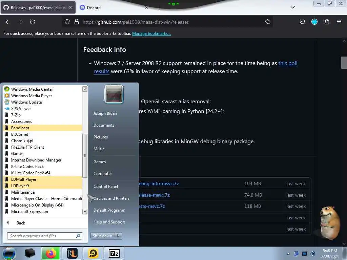
Task: Launch Windows Media Player from Start menu
Action: pyautogui.click(x=43, y=96)
